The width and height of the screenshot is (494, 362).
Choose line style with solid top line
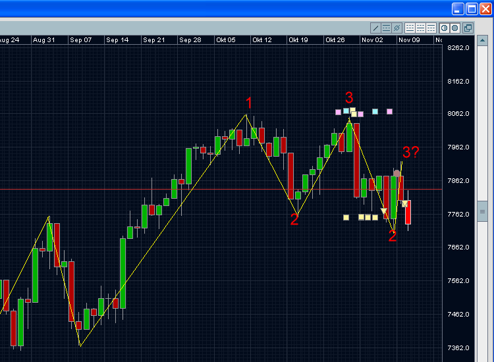click(x=431, y=28)
